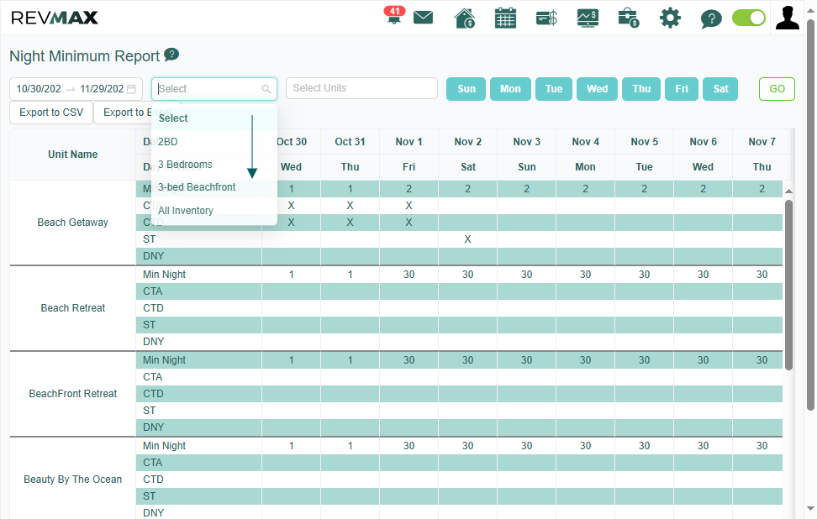Image resolution: width=817 pixels, height=519 pixels.
Task: Click the Night Minimum Report page title
Action: tap(84, 55)
